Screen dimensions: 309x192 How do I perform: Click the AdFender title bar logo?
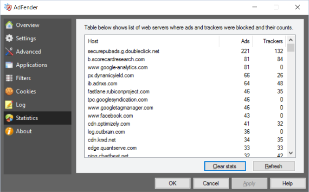coord(8,7)
